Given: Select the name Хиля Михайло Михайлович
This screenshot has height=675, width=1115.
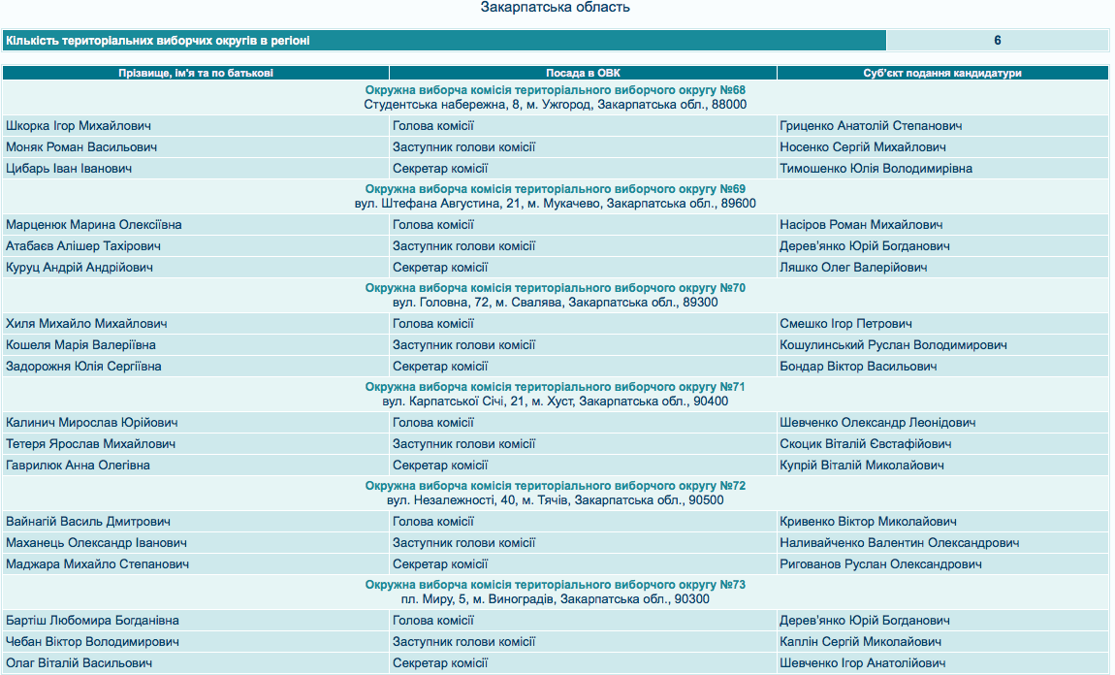Looking at the screenshot, I should click(87, 324).
